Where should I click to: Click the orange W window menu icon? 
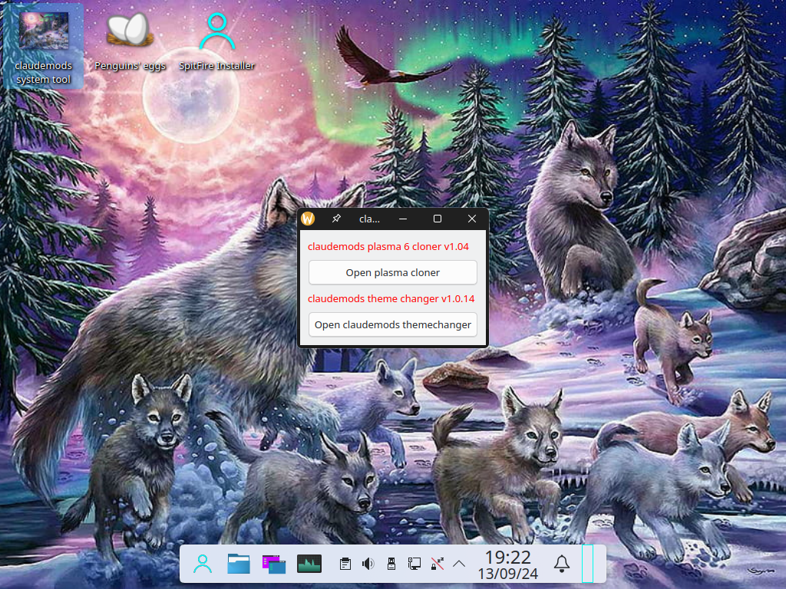click(x=308, y=219)
